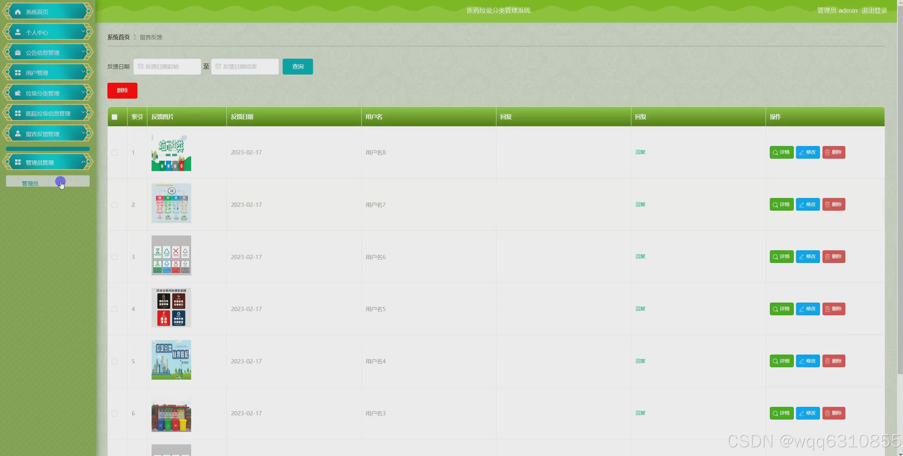The width and height of the screenshot is (903, 456).
Task: Click the person icon beside 个人中心
Action: click(18, 32)
